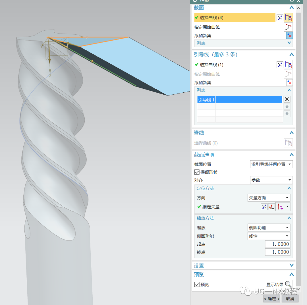307x305 pixels.
Task: Collapse the 引导线 (最多 3 条) section
Action: pos(291,54)
